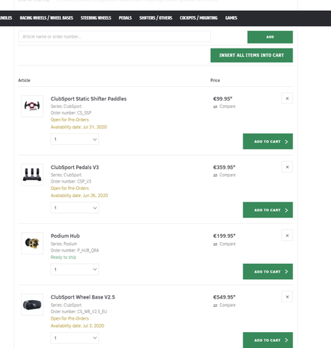Open quantity dropdown for Podium Hub

75,269
